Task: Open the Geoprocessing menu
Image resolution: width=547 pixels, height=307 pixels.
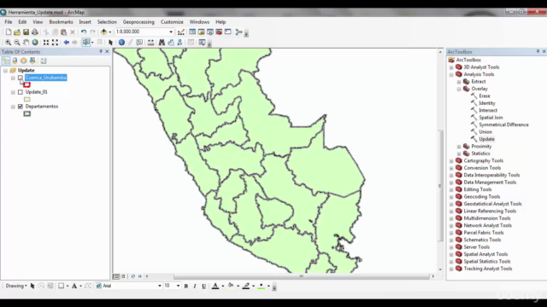Action: (x=138, y=22)
